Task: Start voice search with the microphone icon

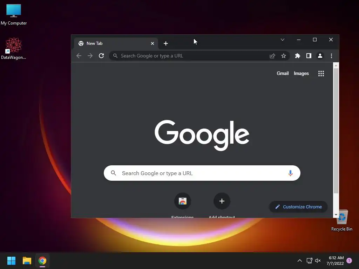Action: pyautogui.click(x=290, y=173)
